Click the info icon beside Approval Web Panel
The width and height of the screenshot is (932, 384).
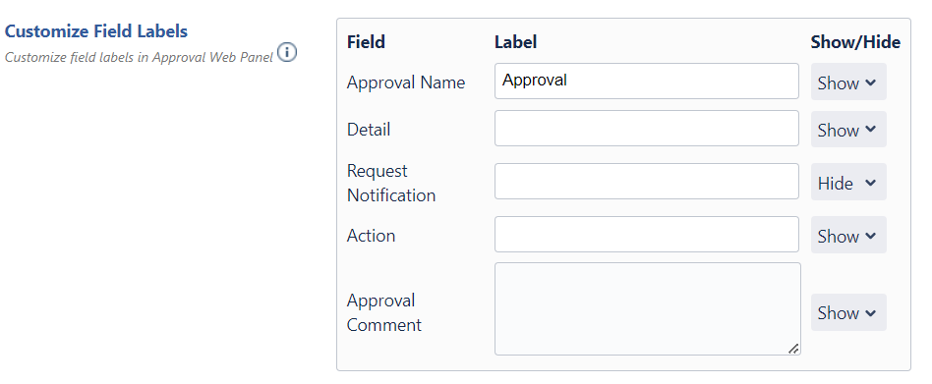pos(286,53)
